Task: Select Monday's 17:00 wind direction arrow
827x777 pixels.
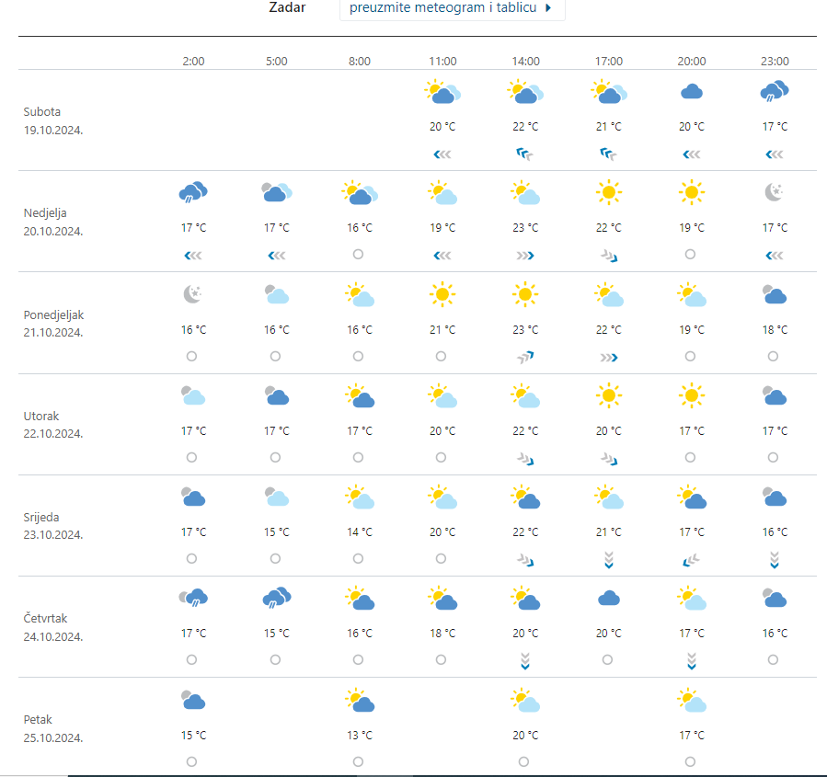Action: 608,357
